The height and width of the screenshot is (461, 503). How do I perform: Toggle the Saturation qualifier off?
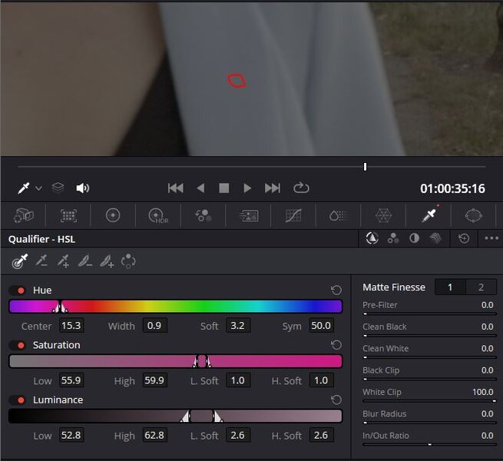pos(17,346)
